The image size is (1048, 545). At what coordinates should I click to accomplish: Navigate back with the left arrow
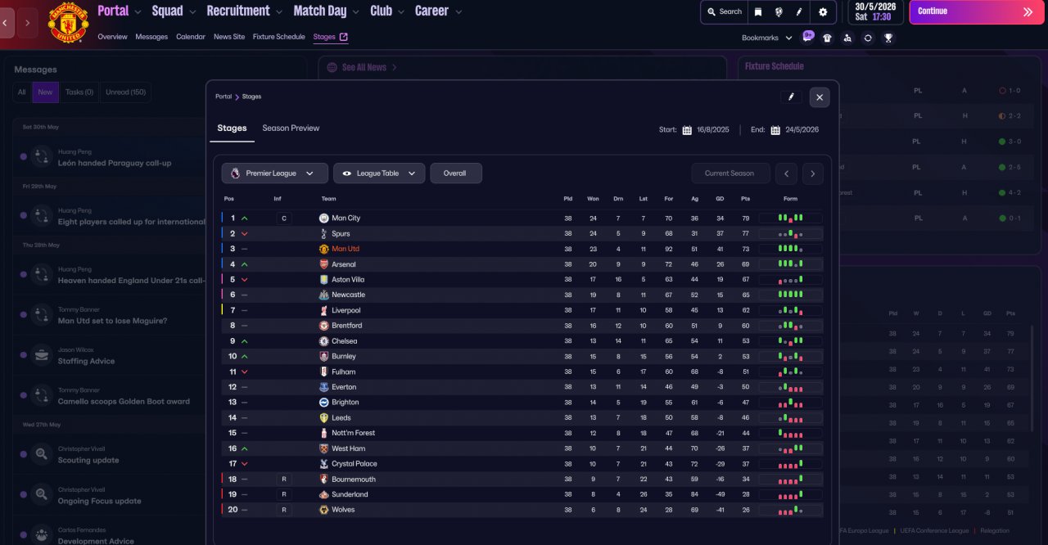point(5,23)
